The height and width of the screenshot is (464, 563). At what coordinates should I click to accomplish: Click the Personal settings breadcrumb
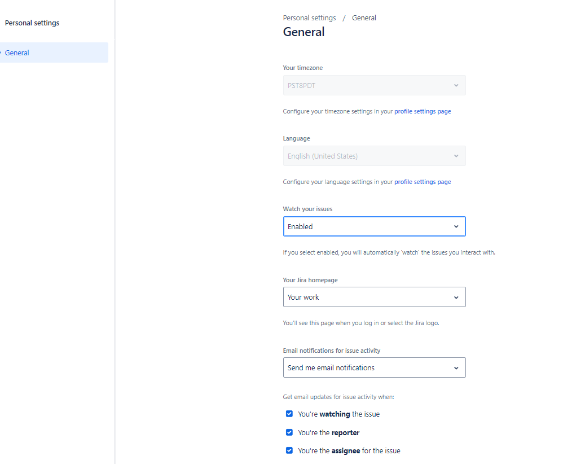(x=309, y=18)
